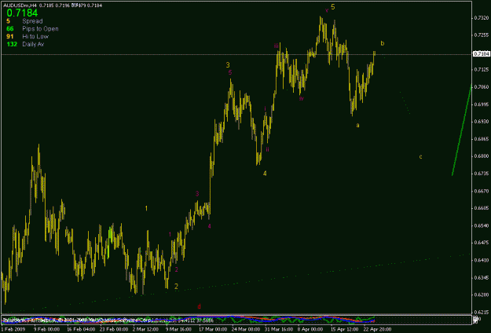The image size is (491, 333).
Task: Click the 0.6735 price axis label
Action: pos(482,174)
